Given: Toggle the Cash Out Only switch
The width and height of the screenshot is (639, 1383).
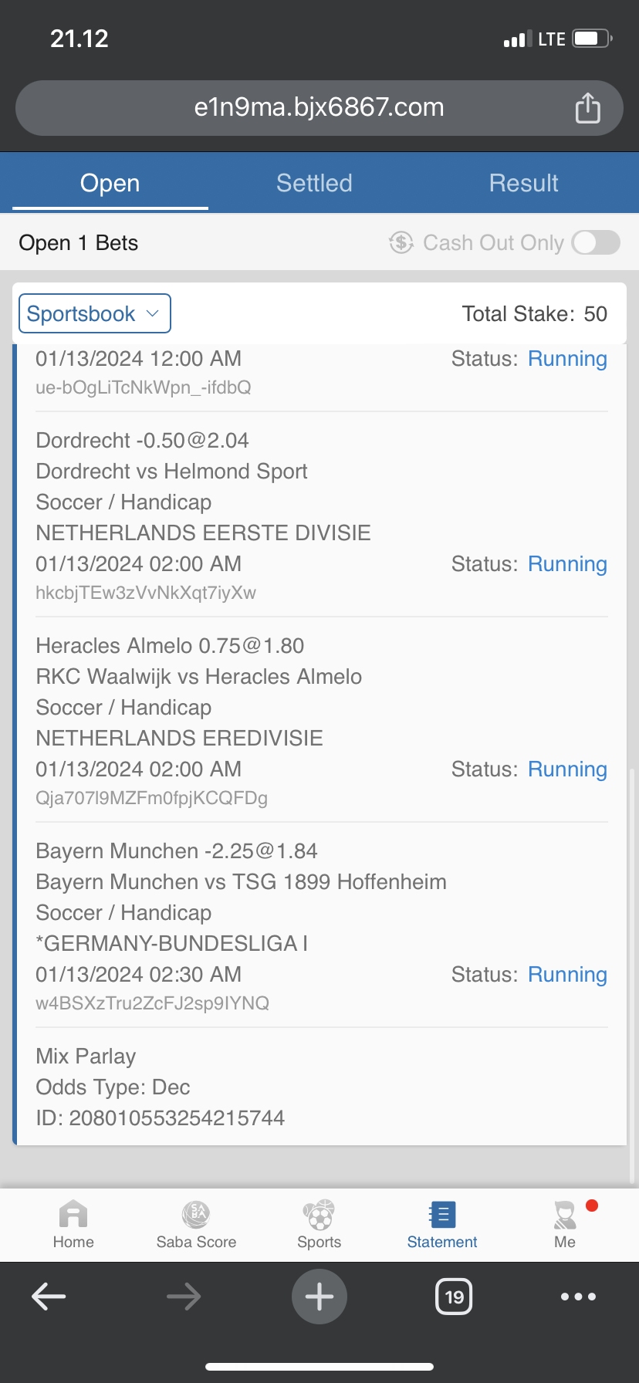Looking at the screenshot, I should click(x=596, y=242).
